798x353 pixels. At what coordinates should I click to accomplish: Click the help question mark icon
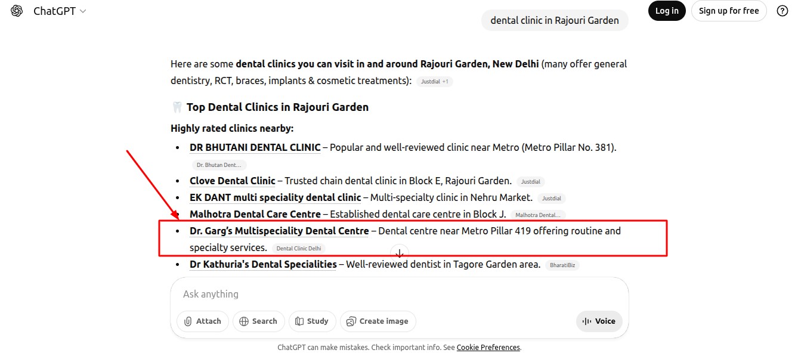(x=782, y=11)
